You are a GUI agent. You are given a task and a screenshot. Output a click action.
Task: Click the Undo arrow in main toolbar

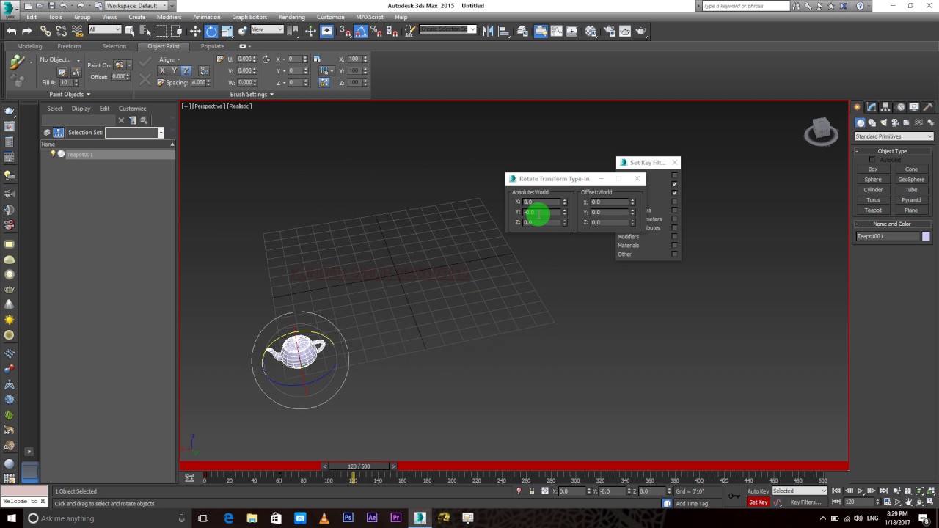pos(12,31)
